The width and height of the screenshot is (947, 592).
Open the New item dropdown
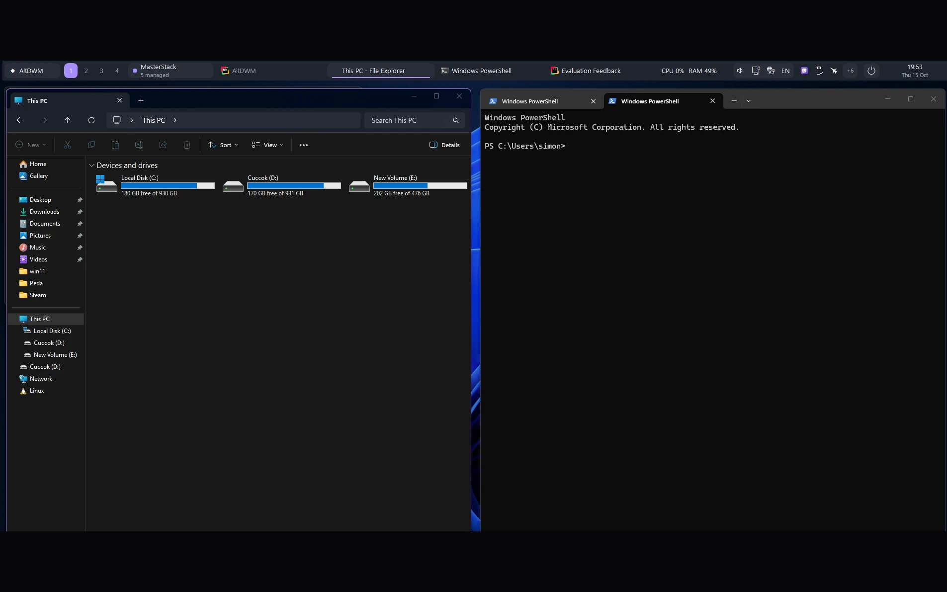point(31,145)
